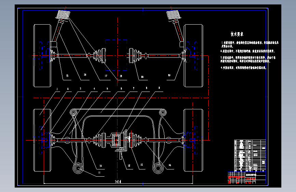Viewport: 296px width, 192px height.
Task: Click technical requirement line numbered 4
Action: click(243, 68)
